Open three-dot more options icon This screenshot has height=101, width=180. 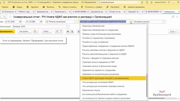177,17
